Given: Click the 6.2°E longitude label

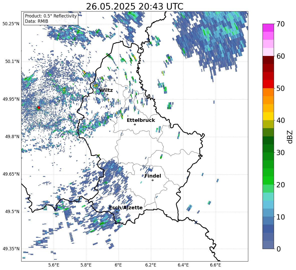Looking at the screenshot, I should 151,265.
